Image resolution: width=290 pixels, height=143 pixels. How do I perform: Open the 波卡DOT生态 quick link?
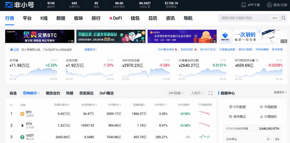pos(208,50)
